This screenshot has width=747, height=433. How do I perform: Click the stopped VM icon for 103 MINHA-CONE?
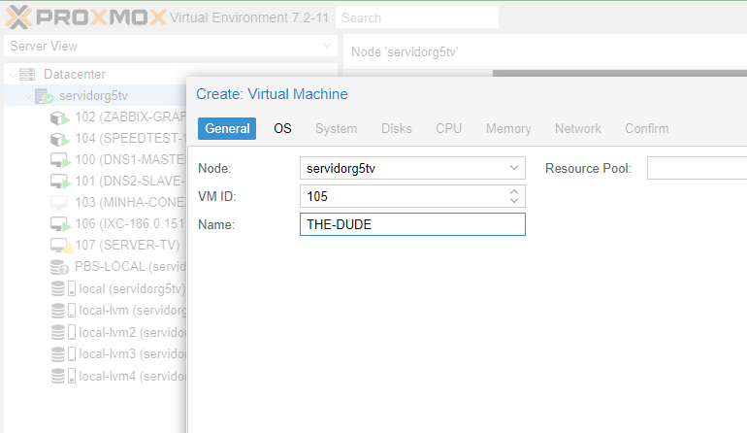coord(59,202)
